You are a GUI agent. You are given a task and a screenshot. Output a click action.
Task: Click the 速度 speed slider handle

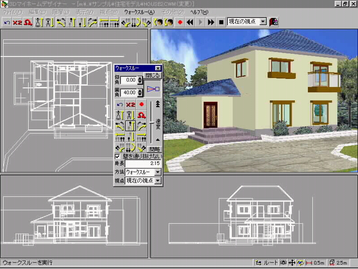tap(151, 123)
